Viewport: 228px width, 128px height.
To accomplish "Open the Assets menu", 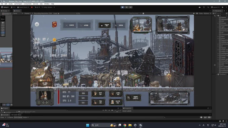I will pos(10,4).
